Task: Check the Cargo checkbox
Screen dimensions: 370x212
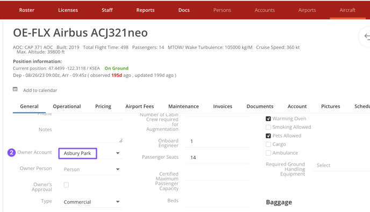Action: point(268,144)
